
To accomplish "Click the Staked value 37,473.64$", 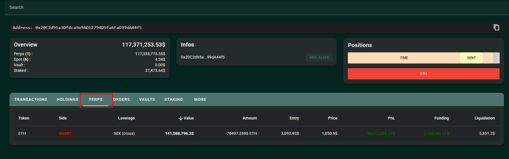I will 155,71.
